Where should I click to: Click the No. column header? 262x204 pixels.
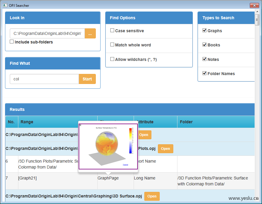[12, 122]
